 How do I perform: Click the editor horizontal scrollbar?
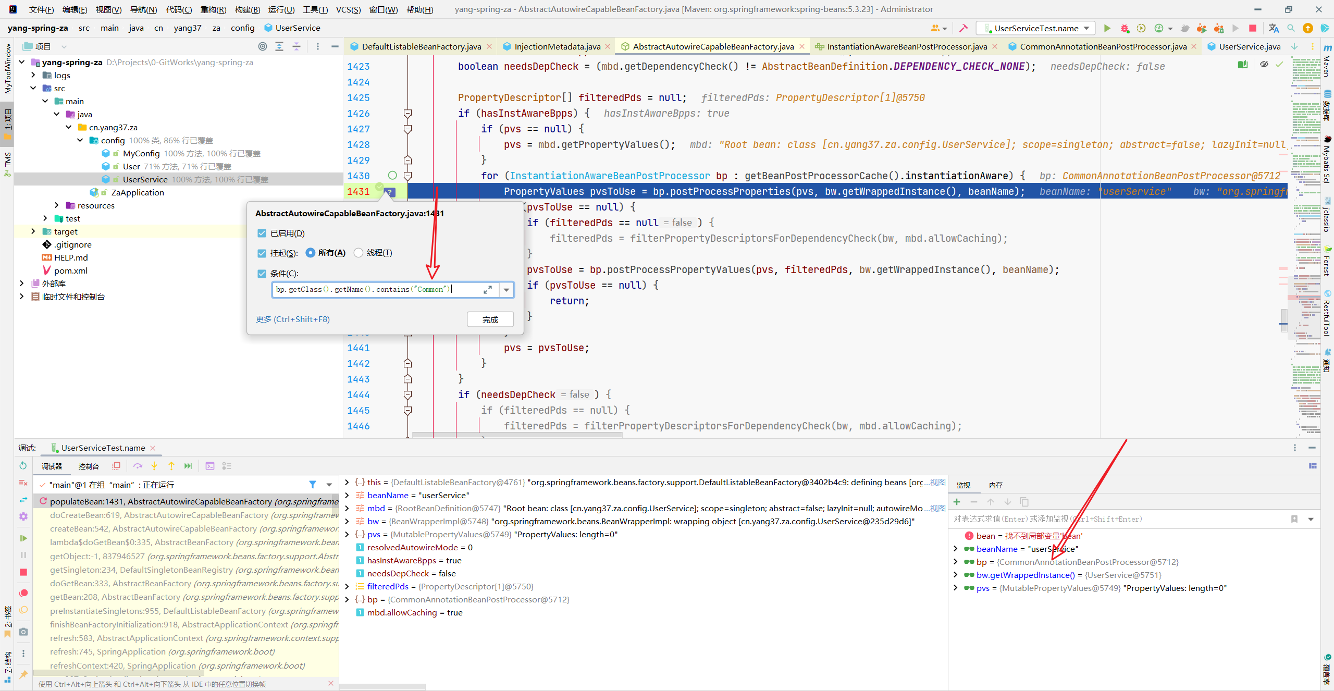click(517, 435)
